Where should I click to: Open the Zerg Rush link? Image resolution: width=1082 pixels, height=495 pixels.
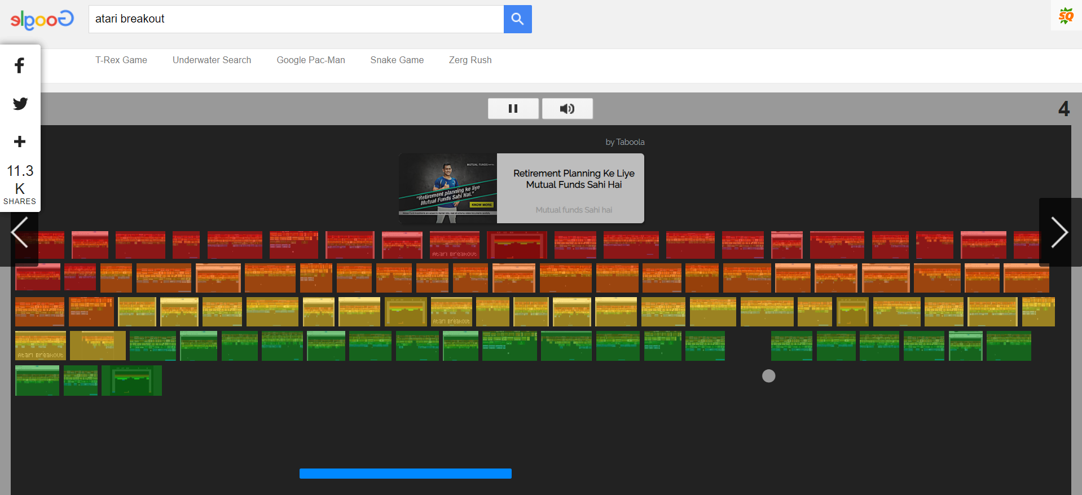[x=470, y=60]
